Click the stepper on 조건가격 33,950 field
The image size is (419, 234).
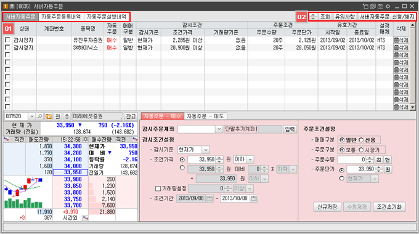click(219, 159)
